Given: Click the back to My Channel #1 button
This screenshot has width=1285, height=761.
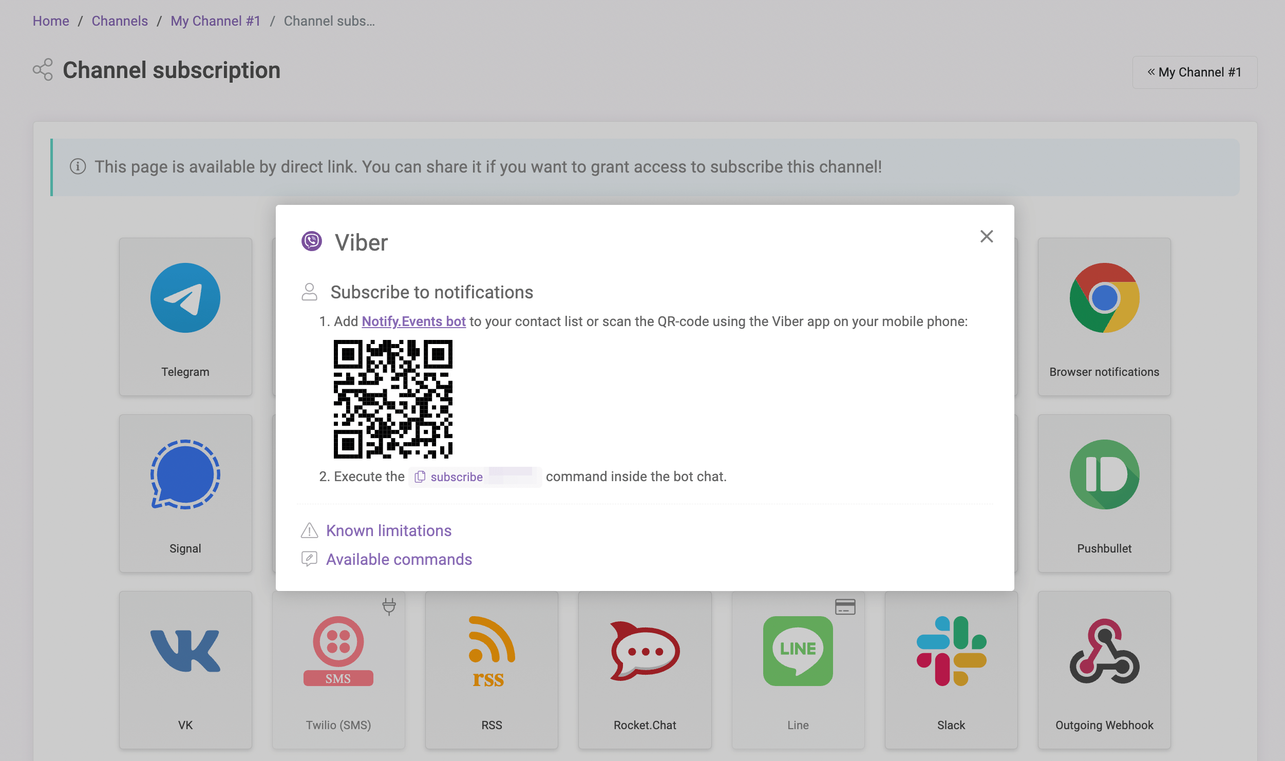Looking at the screenshot, I should 1195,72.
